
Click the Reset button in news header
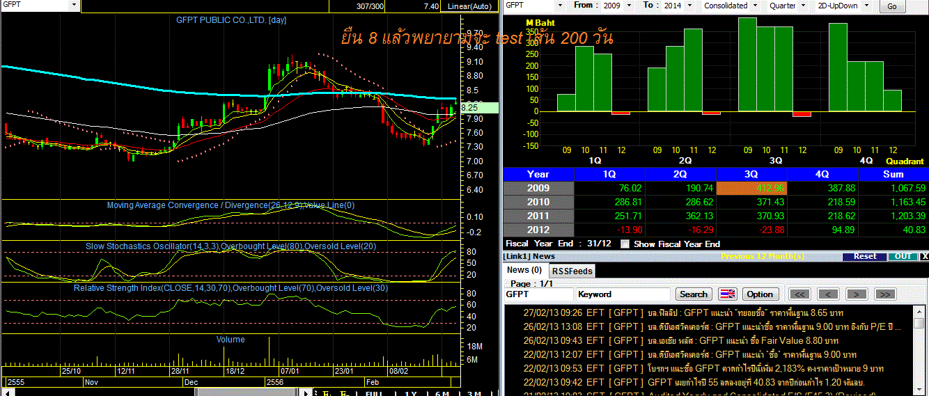pyautogui.click(x=865, y=256)
